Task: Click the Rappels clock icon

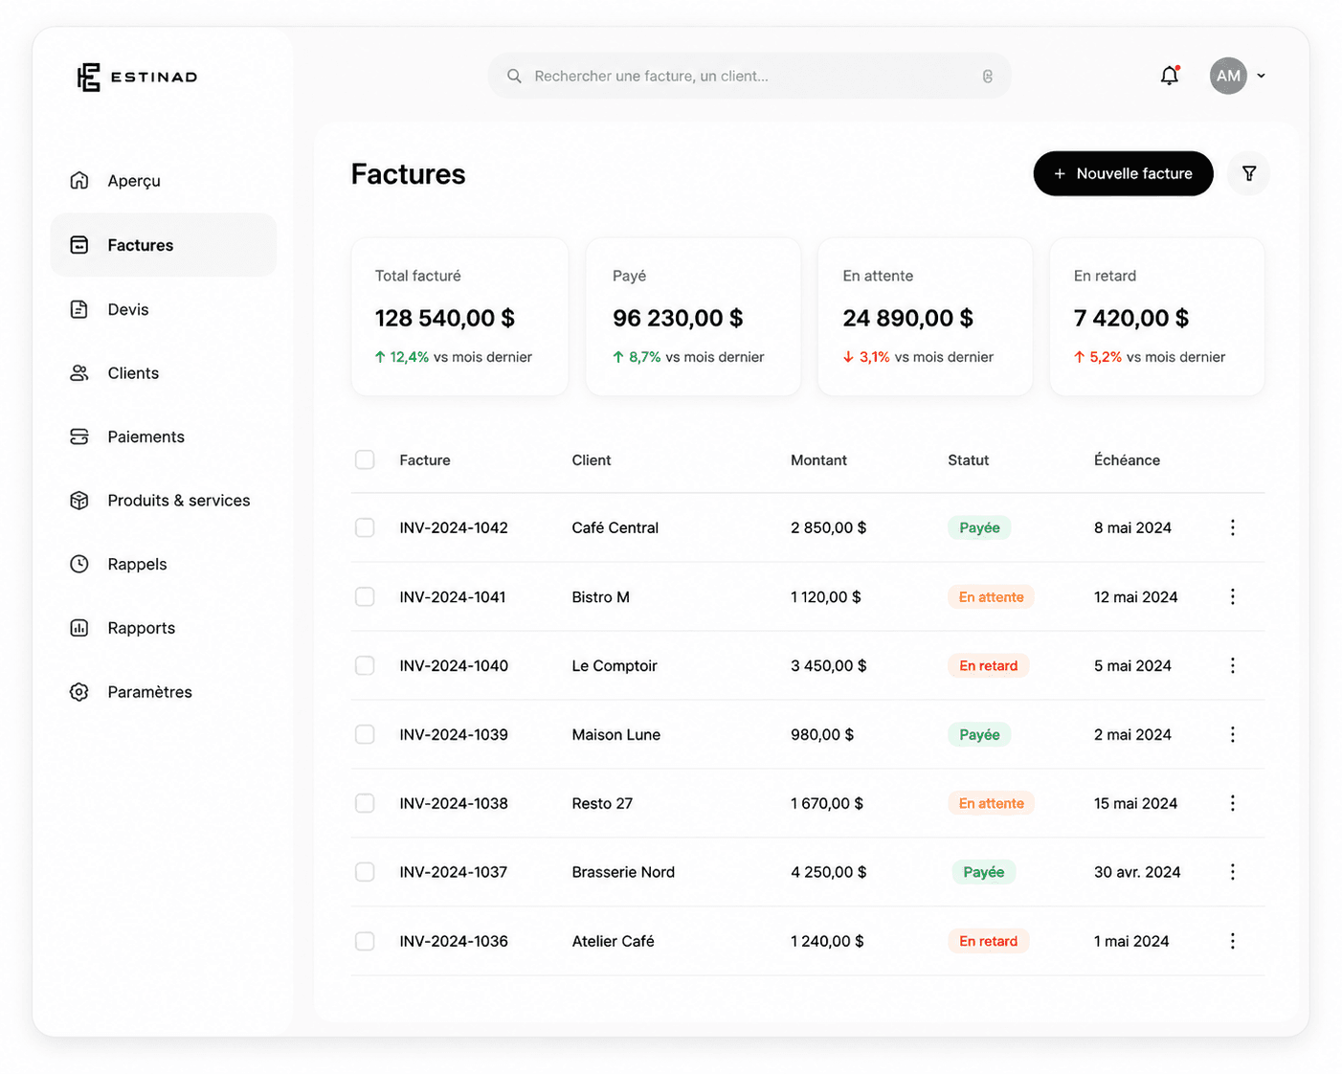Action: click(x=79, y=564)
